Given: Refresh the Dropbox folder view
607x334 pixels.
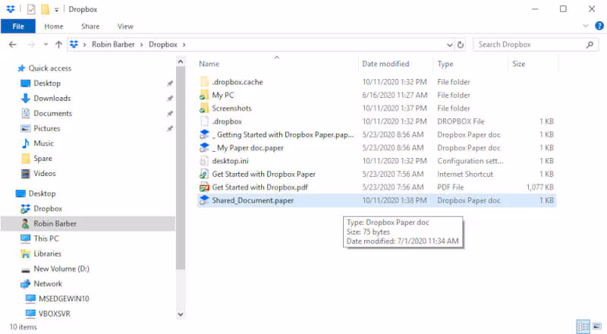Looking at the screenshot, I should [x=461, y=45].
